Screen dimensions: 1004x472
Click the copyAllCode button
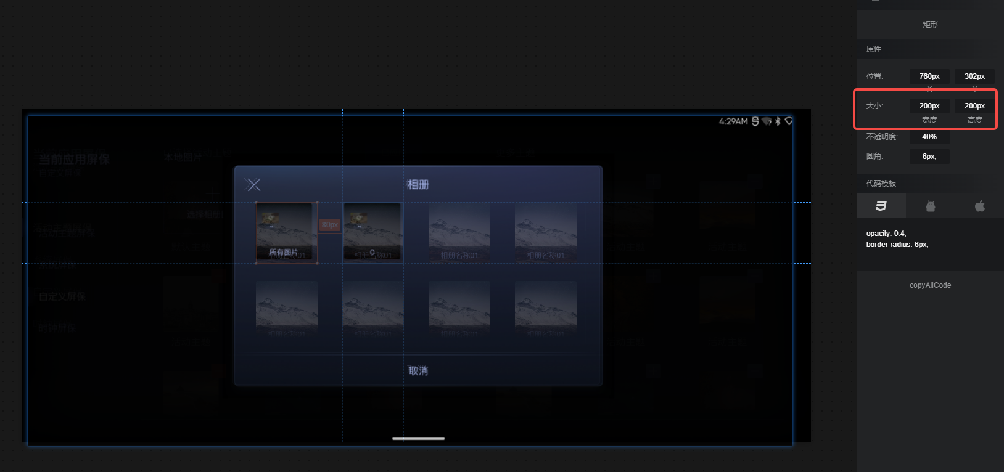coord(930,285)
